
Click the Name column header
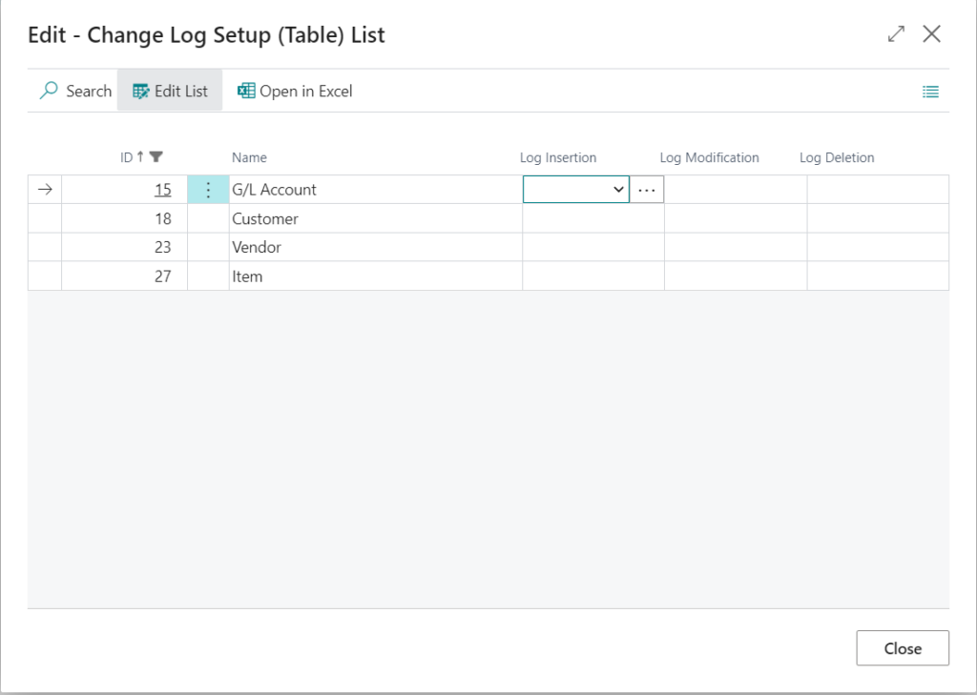pyautogui.click(x=249, y=157)
